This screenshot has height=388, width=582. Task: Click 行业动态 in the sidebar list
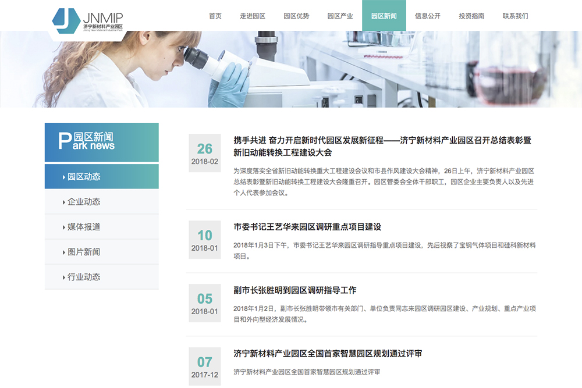84,277
